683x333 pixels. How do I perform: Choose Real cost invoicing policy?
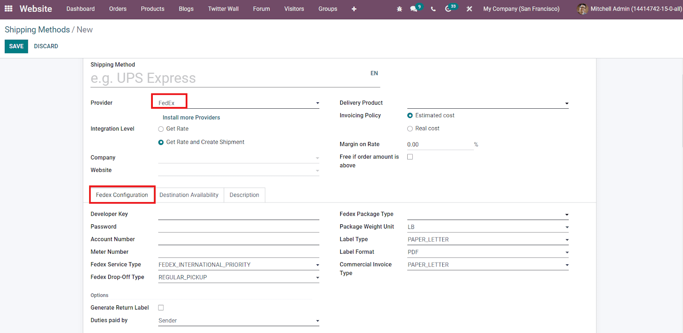(x=410, y=129)
